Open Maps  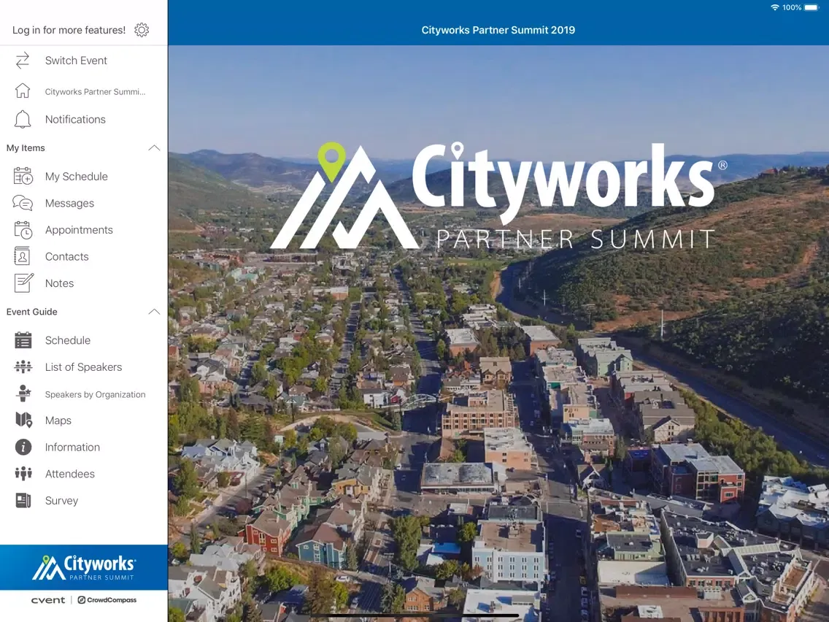pos(84,421)
